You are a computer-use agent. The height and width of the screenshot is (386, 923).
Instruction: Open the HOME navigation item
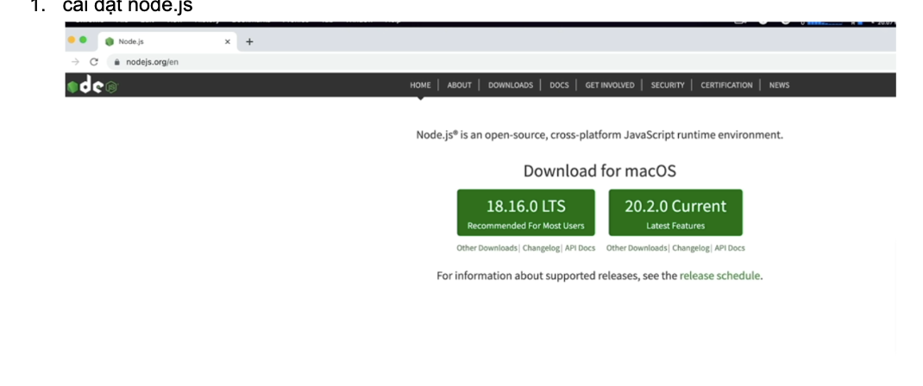tap(420, 85)
